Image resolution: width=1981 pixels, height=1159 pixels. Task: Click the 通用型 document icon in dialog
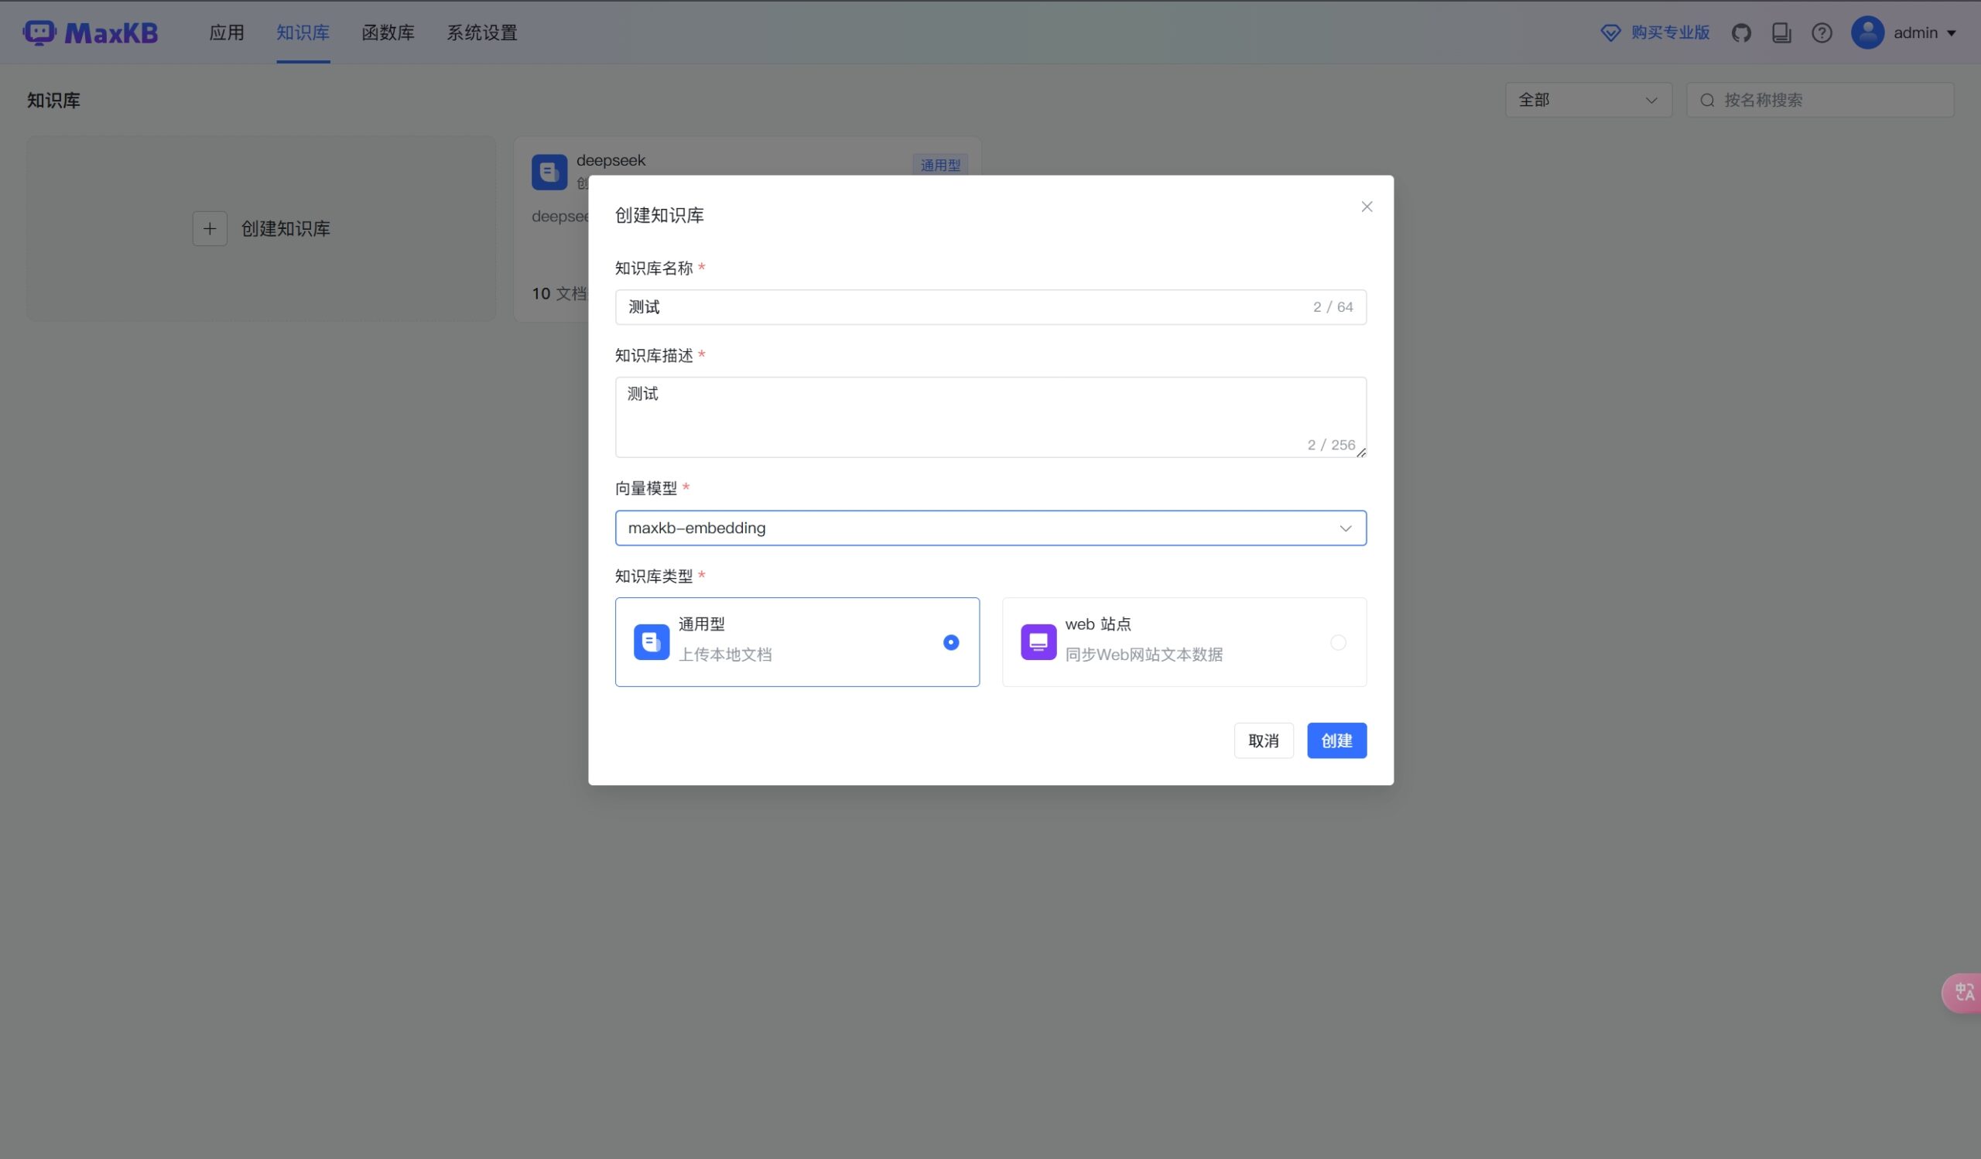[x=651, y=642]
